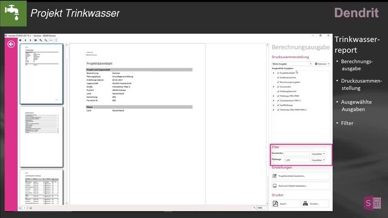
Task: Toggle the Projektdatenblatt output checkbox
Action: (278, 73)
